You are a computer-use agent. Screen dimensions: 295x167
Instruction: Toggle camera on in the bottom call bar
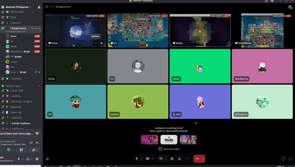pyautogui.click(x=147, y=159)
